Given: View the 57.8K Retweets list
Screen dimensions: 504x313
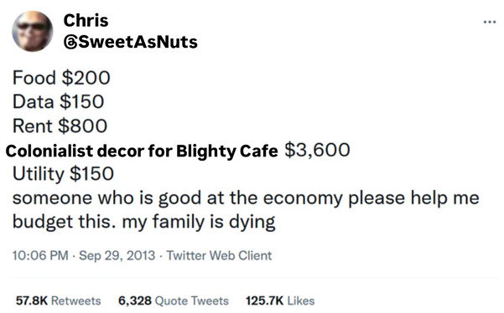Looking at the screenshot, I should coord(58,300).
